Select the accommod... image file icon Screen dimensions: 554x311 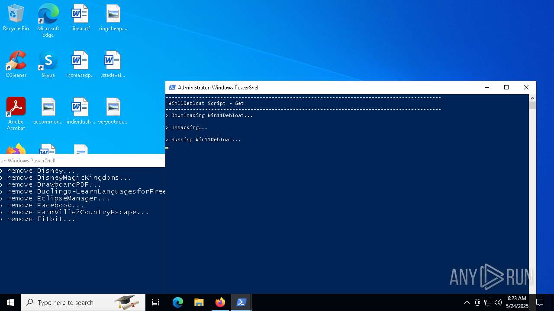pos(48,111)
